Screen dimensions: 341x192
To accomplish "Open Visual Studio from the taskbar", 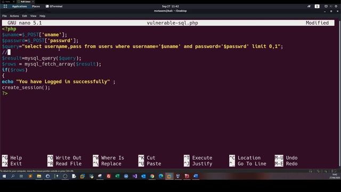I will [135, 177].
